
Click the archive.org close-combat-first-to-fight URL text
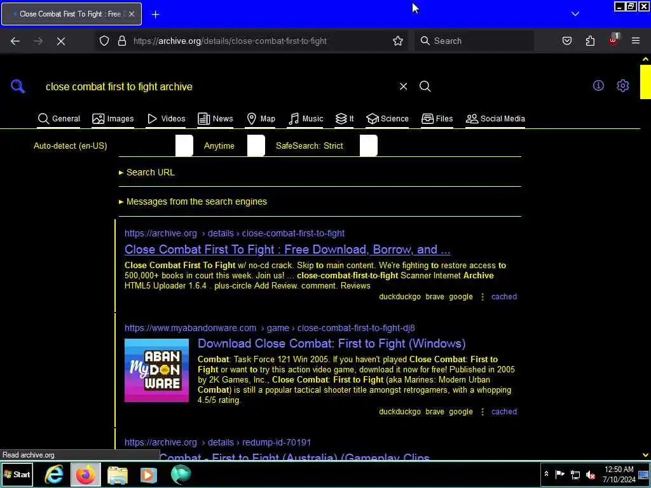tap(235, 233)
